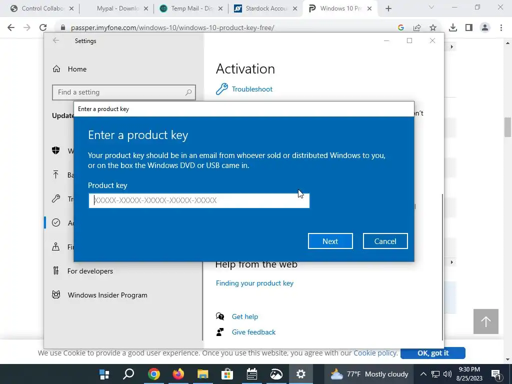The width and height of the screenshot is (512, 384).
Task: Close the Stardock Account tab
Action: pos(295,8)
